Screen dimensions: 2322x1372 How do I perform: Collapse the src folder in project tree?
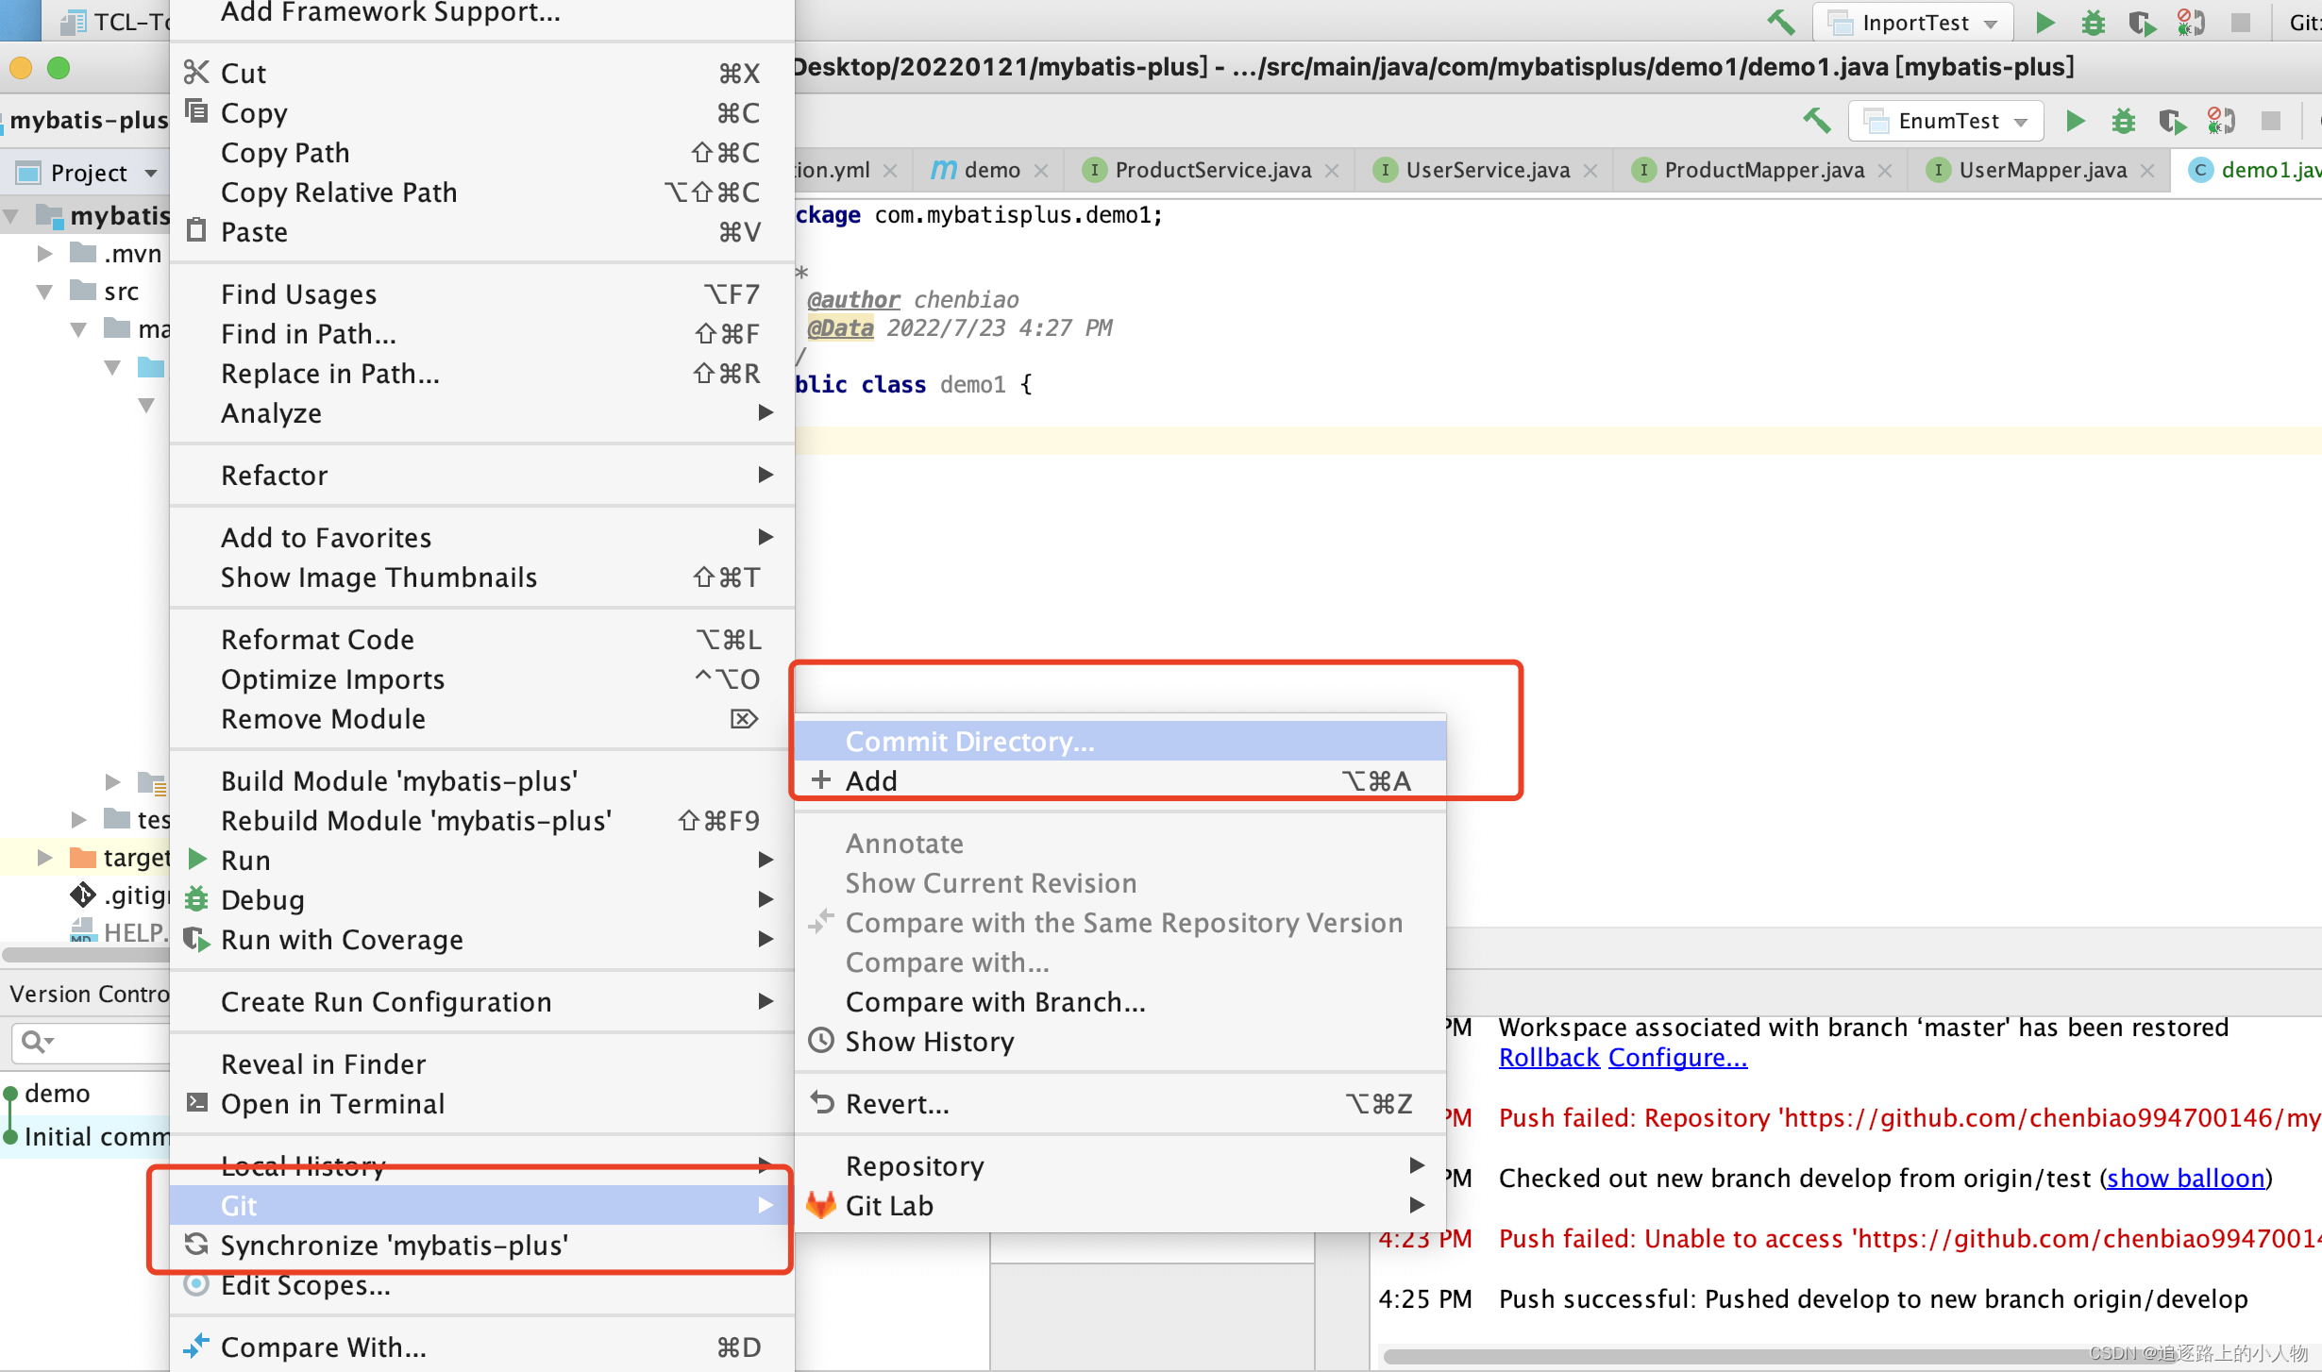[44, 292]
